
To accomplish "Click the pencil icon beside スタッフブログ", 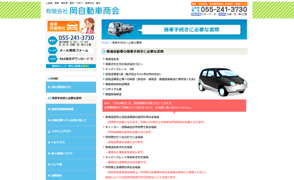I will tap(49, 131).
